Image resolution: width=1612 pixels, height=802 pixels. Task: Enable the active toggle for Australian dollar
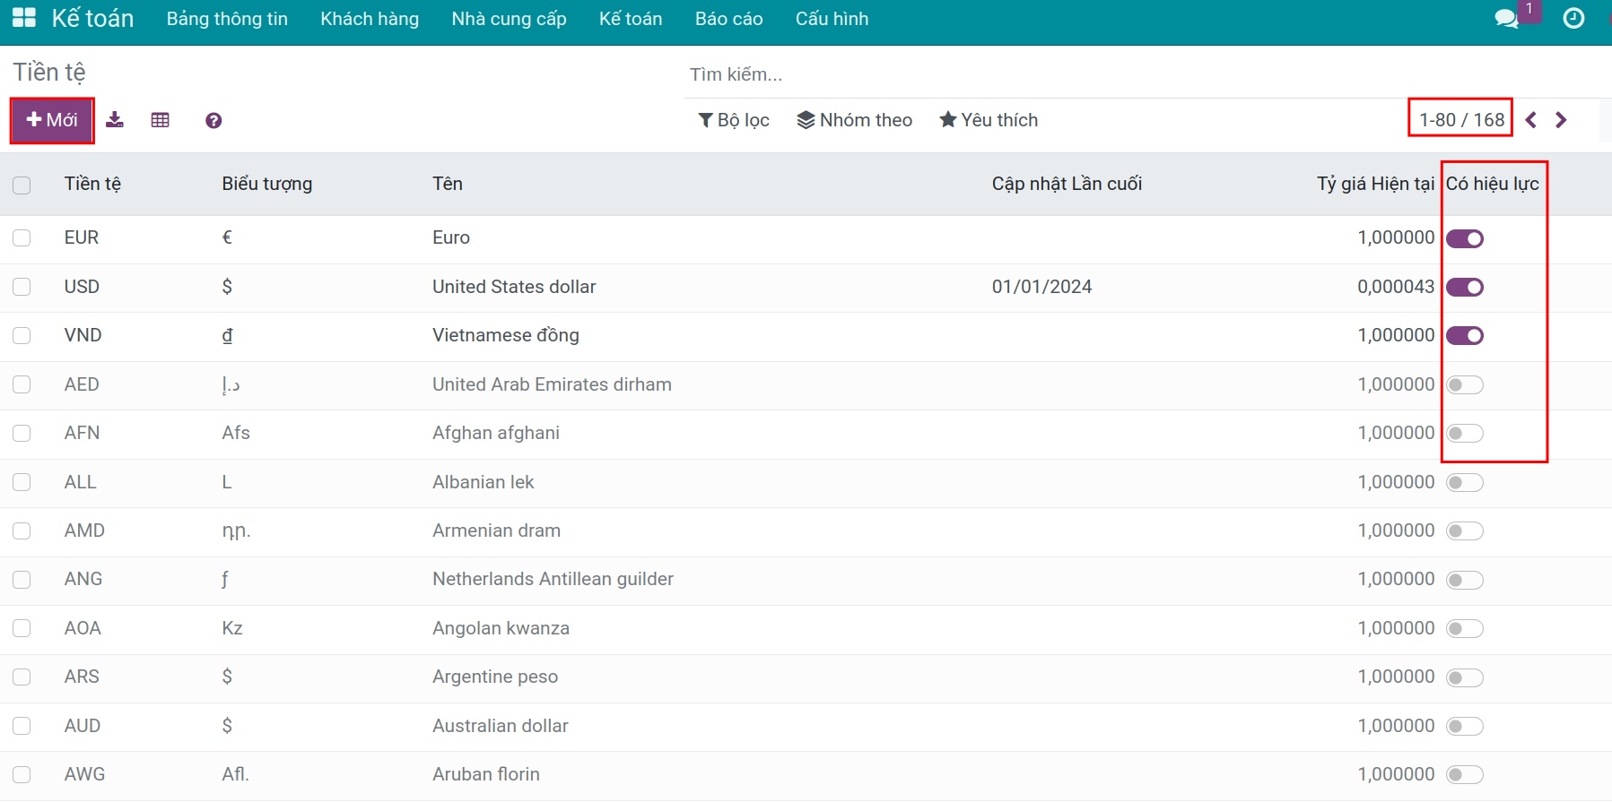[1465, 726]
